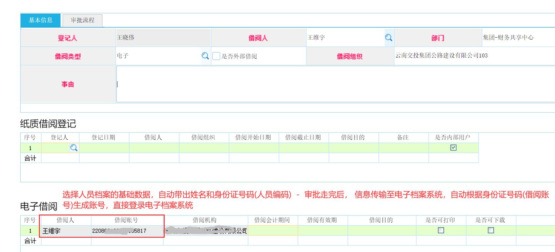The width and height of the screenshot is (555, 252).
Task: Click the 借阅开始日期 cell in paper table
Action: point(254,148)
